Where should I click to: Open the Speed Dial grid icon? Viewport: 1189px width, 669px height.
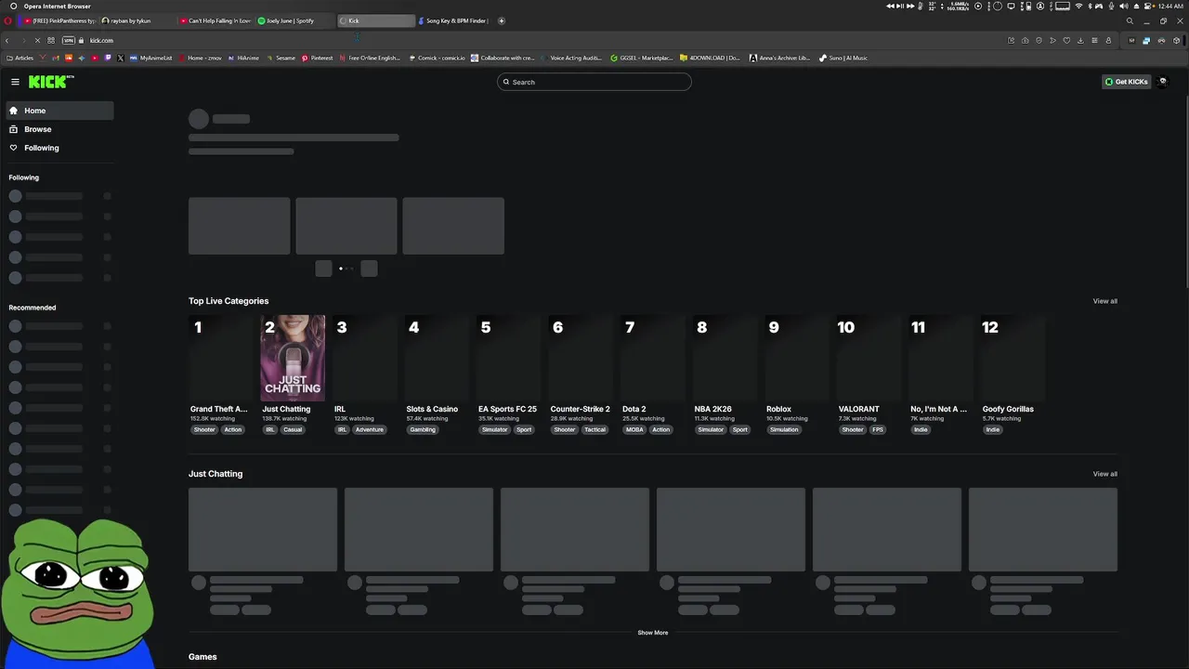pos(51,40)
